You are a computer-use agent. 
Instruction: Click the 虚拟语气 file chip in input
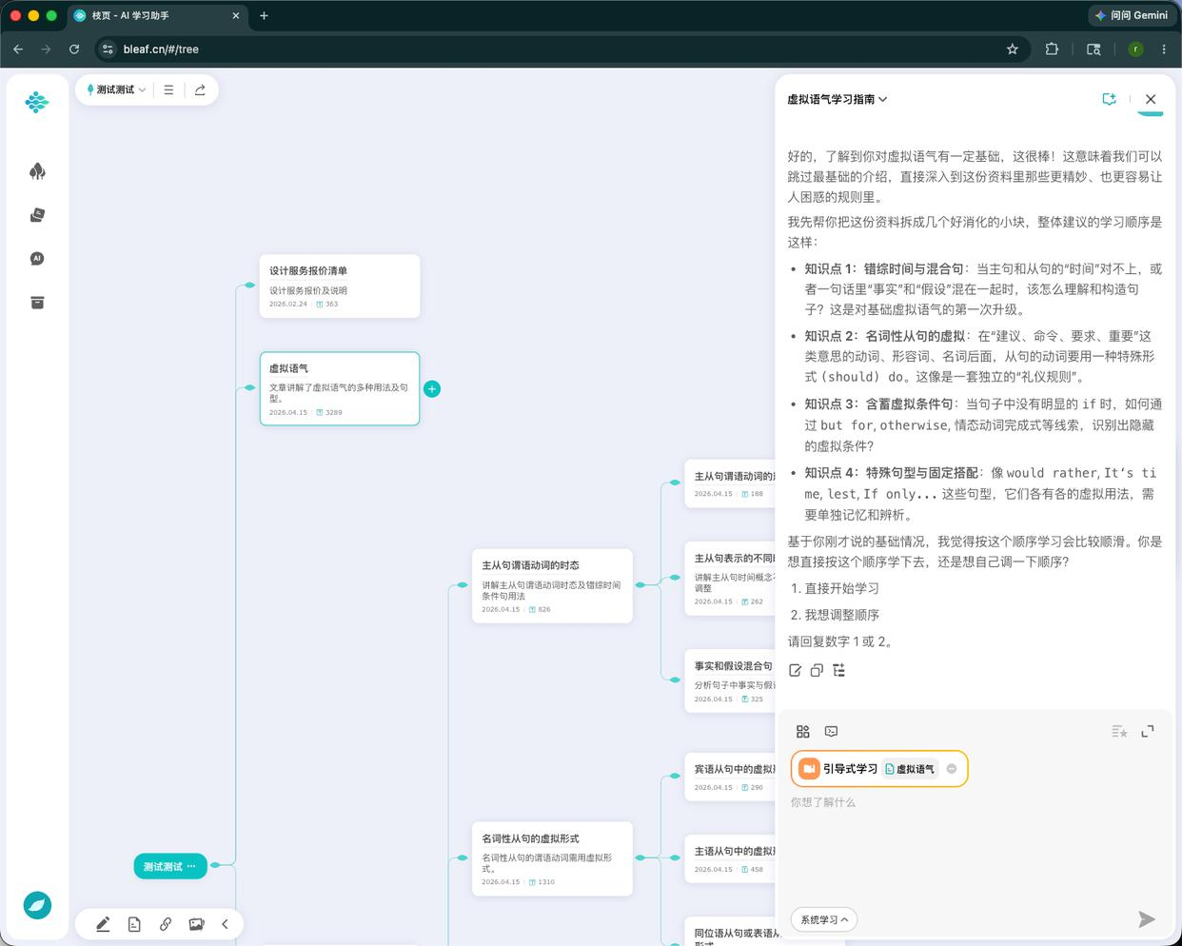coord(910,769)
